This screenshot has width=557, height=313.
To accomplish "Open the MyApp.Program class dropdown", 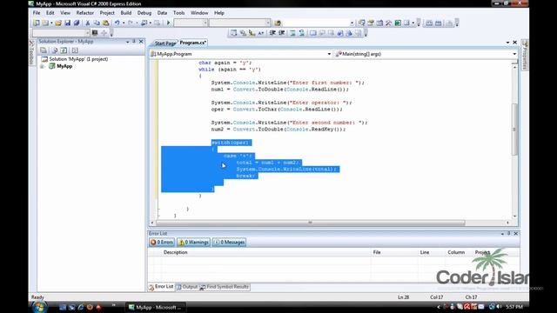I will click(x=329, y=54).
